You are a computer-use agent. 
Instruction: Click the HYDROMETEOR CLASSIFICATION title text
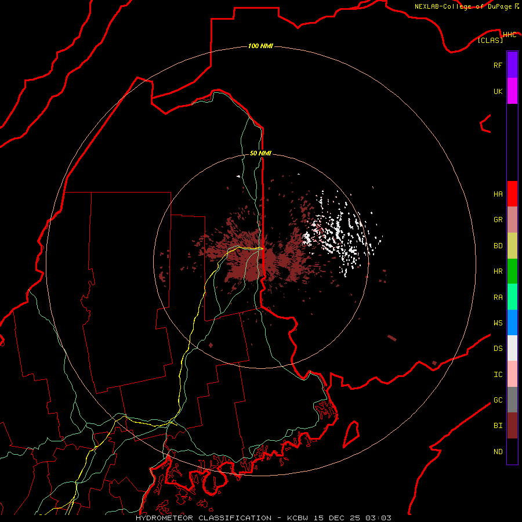pos(204,518)
